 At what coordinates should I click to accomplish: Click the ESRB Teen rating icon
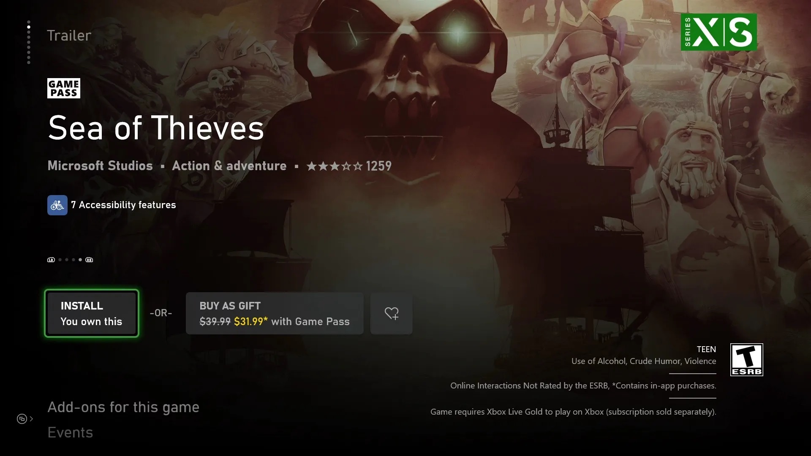pos(747,359)
